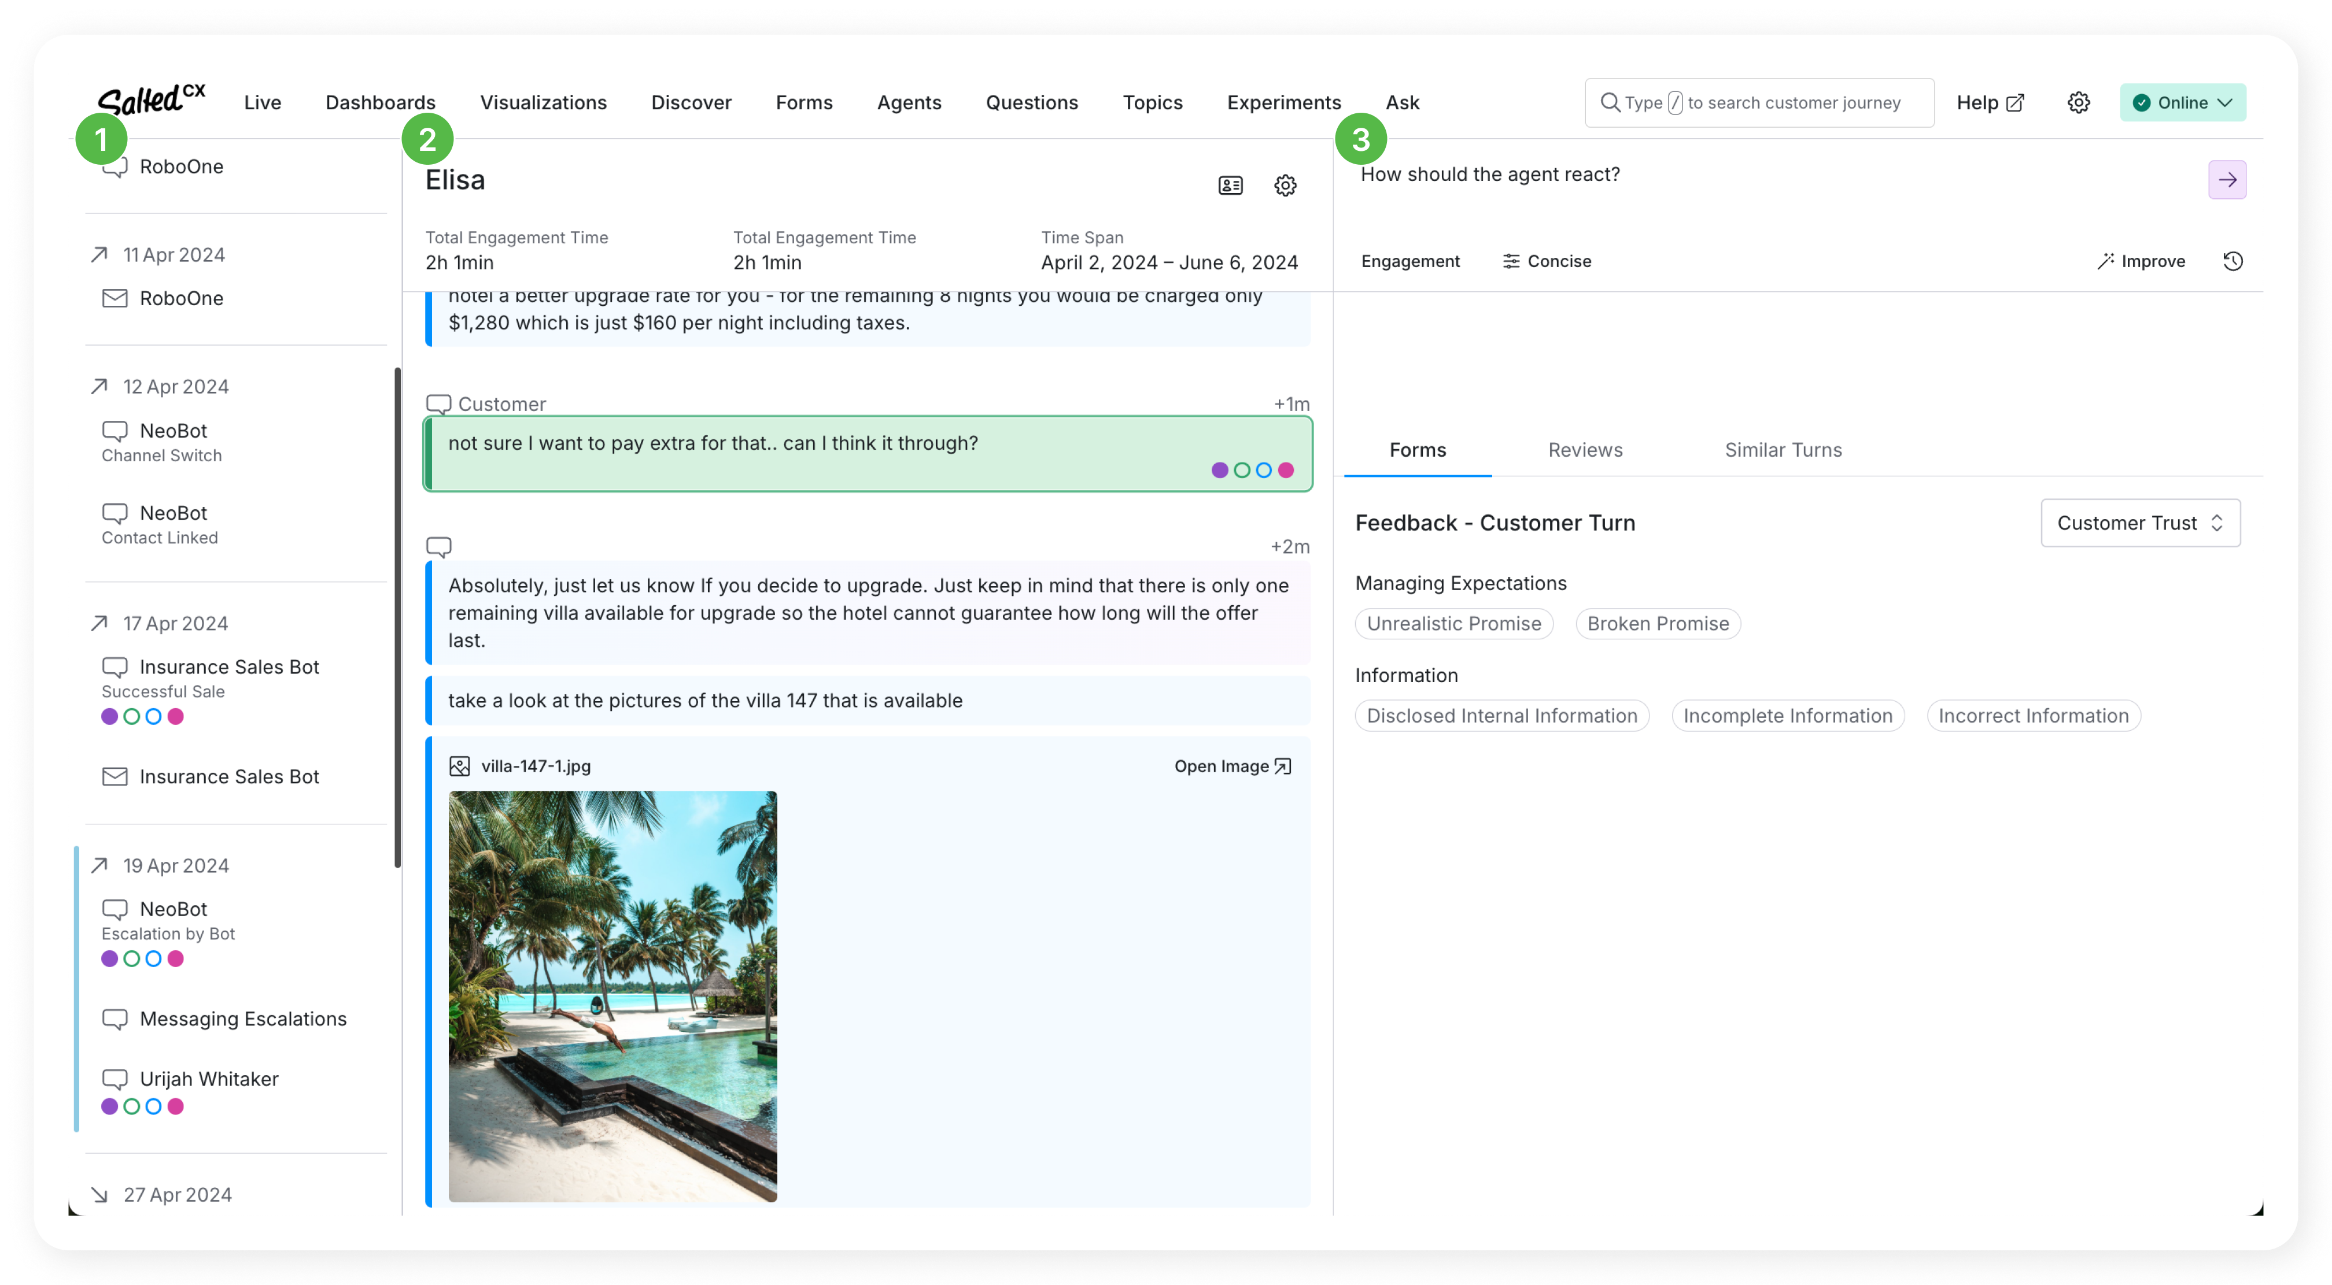Toggle the Unrealistic Promise tag
Image resolution: width=2332 pixels, height=1285 pixels.
point(1454,624)
